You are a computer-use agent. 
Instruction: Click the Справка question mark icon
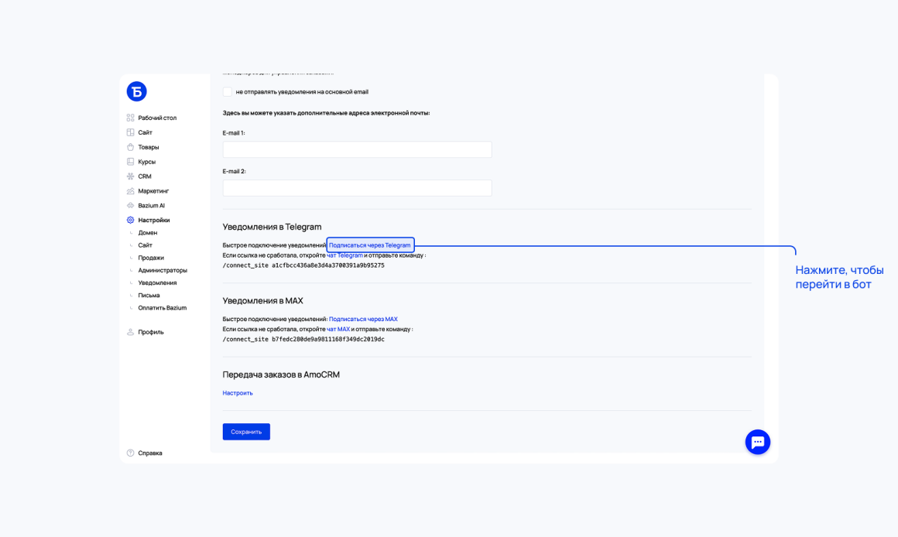point(131,453)
